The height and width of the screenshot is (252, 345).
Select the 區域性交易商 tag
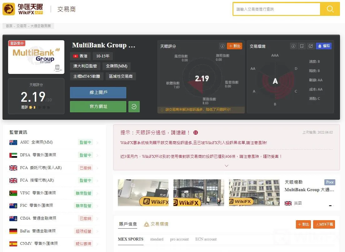coord(121,76)
